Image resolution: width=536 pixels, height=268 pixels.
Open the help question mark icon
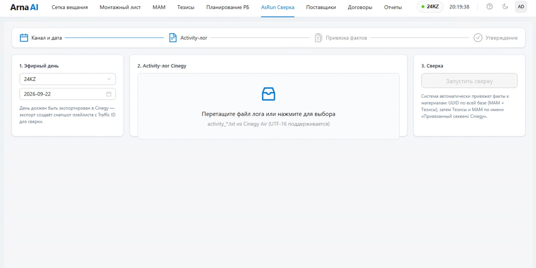pos(489,7)
